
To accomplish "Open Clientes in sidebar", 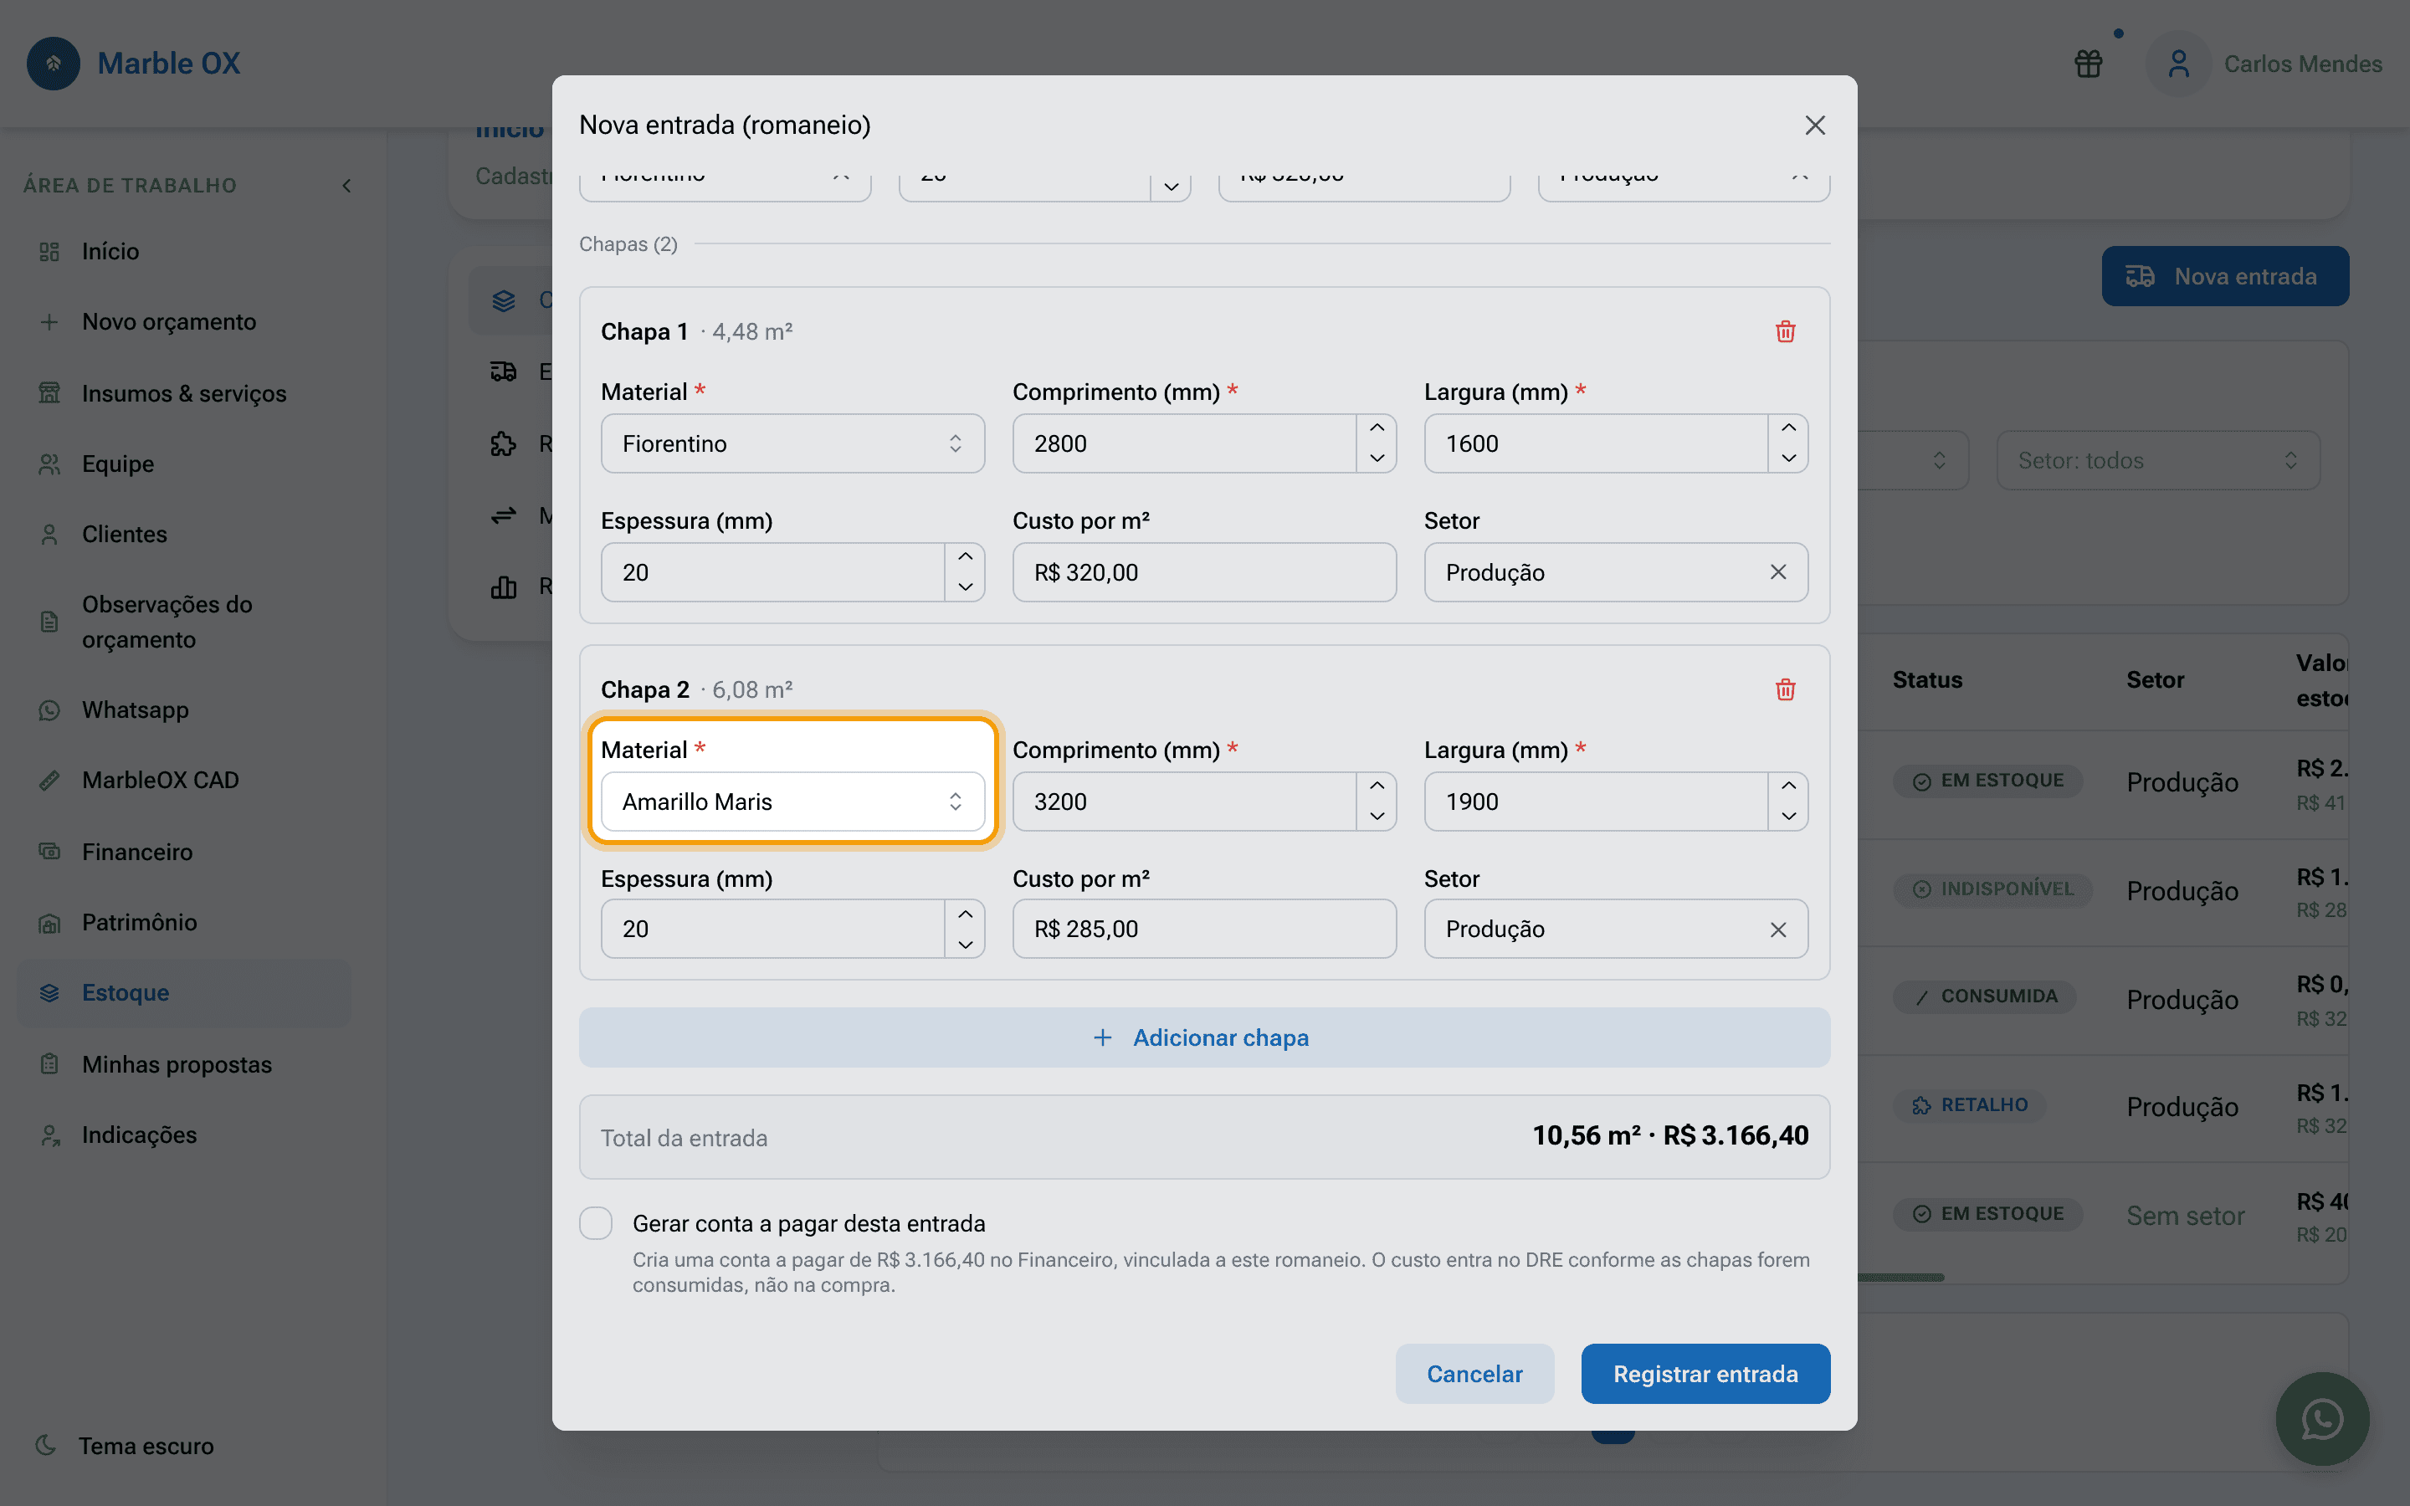I will [184, 534].
